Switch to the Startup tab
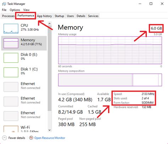 [x=59, y=16]
